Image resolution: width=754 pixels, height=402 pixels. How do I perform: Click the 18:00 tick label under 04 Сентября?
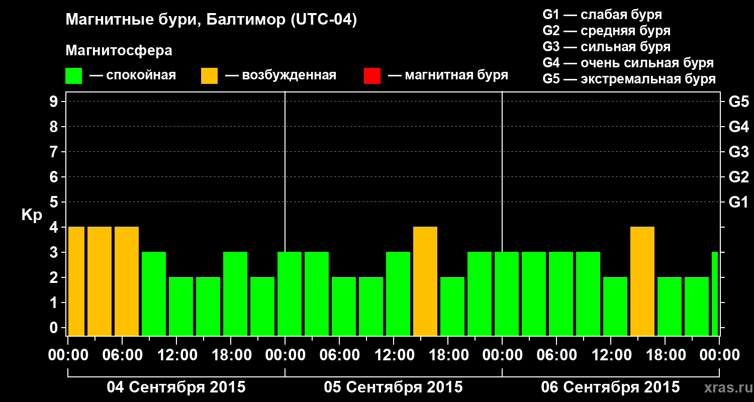[x=231, y=355]
